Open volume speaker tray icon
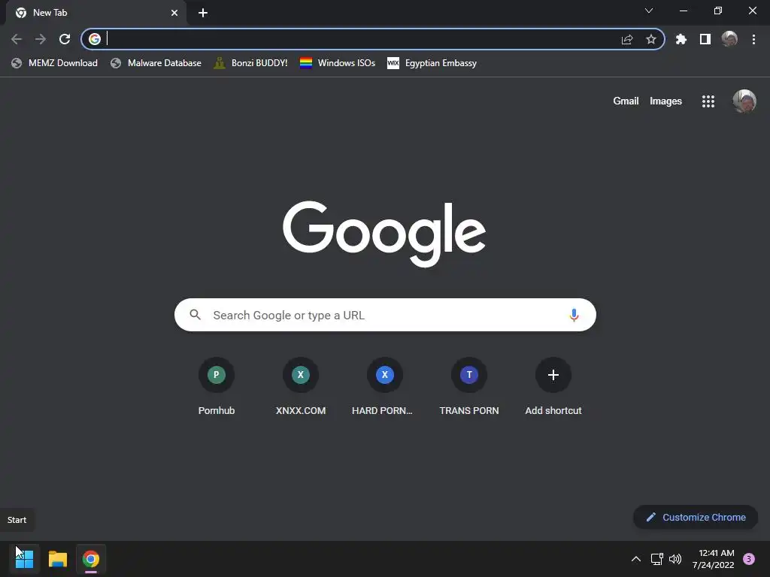 click(x=676, y=559)
